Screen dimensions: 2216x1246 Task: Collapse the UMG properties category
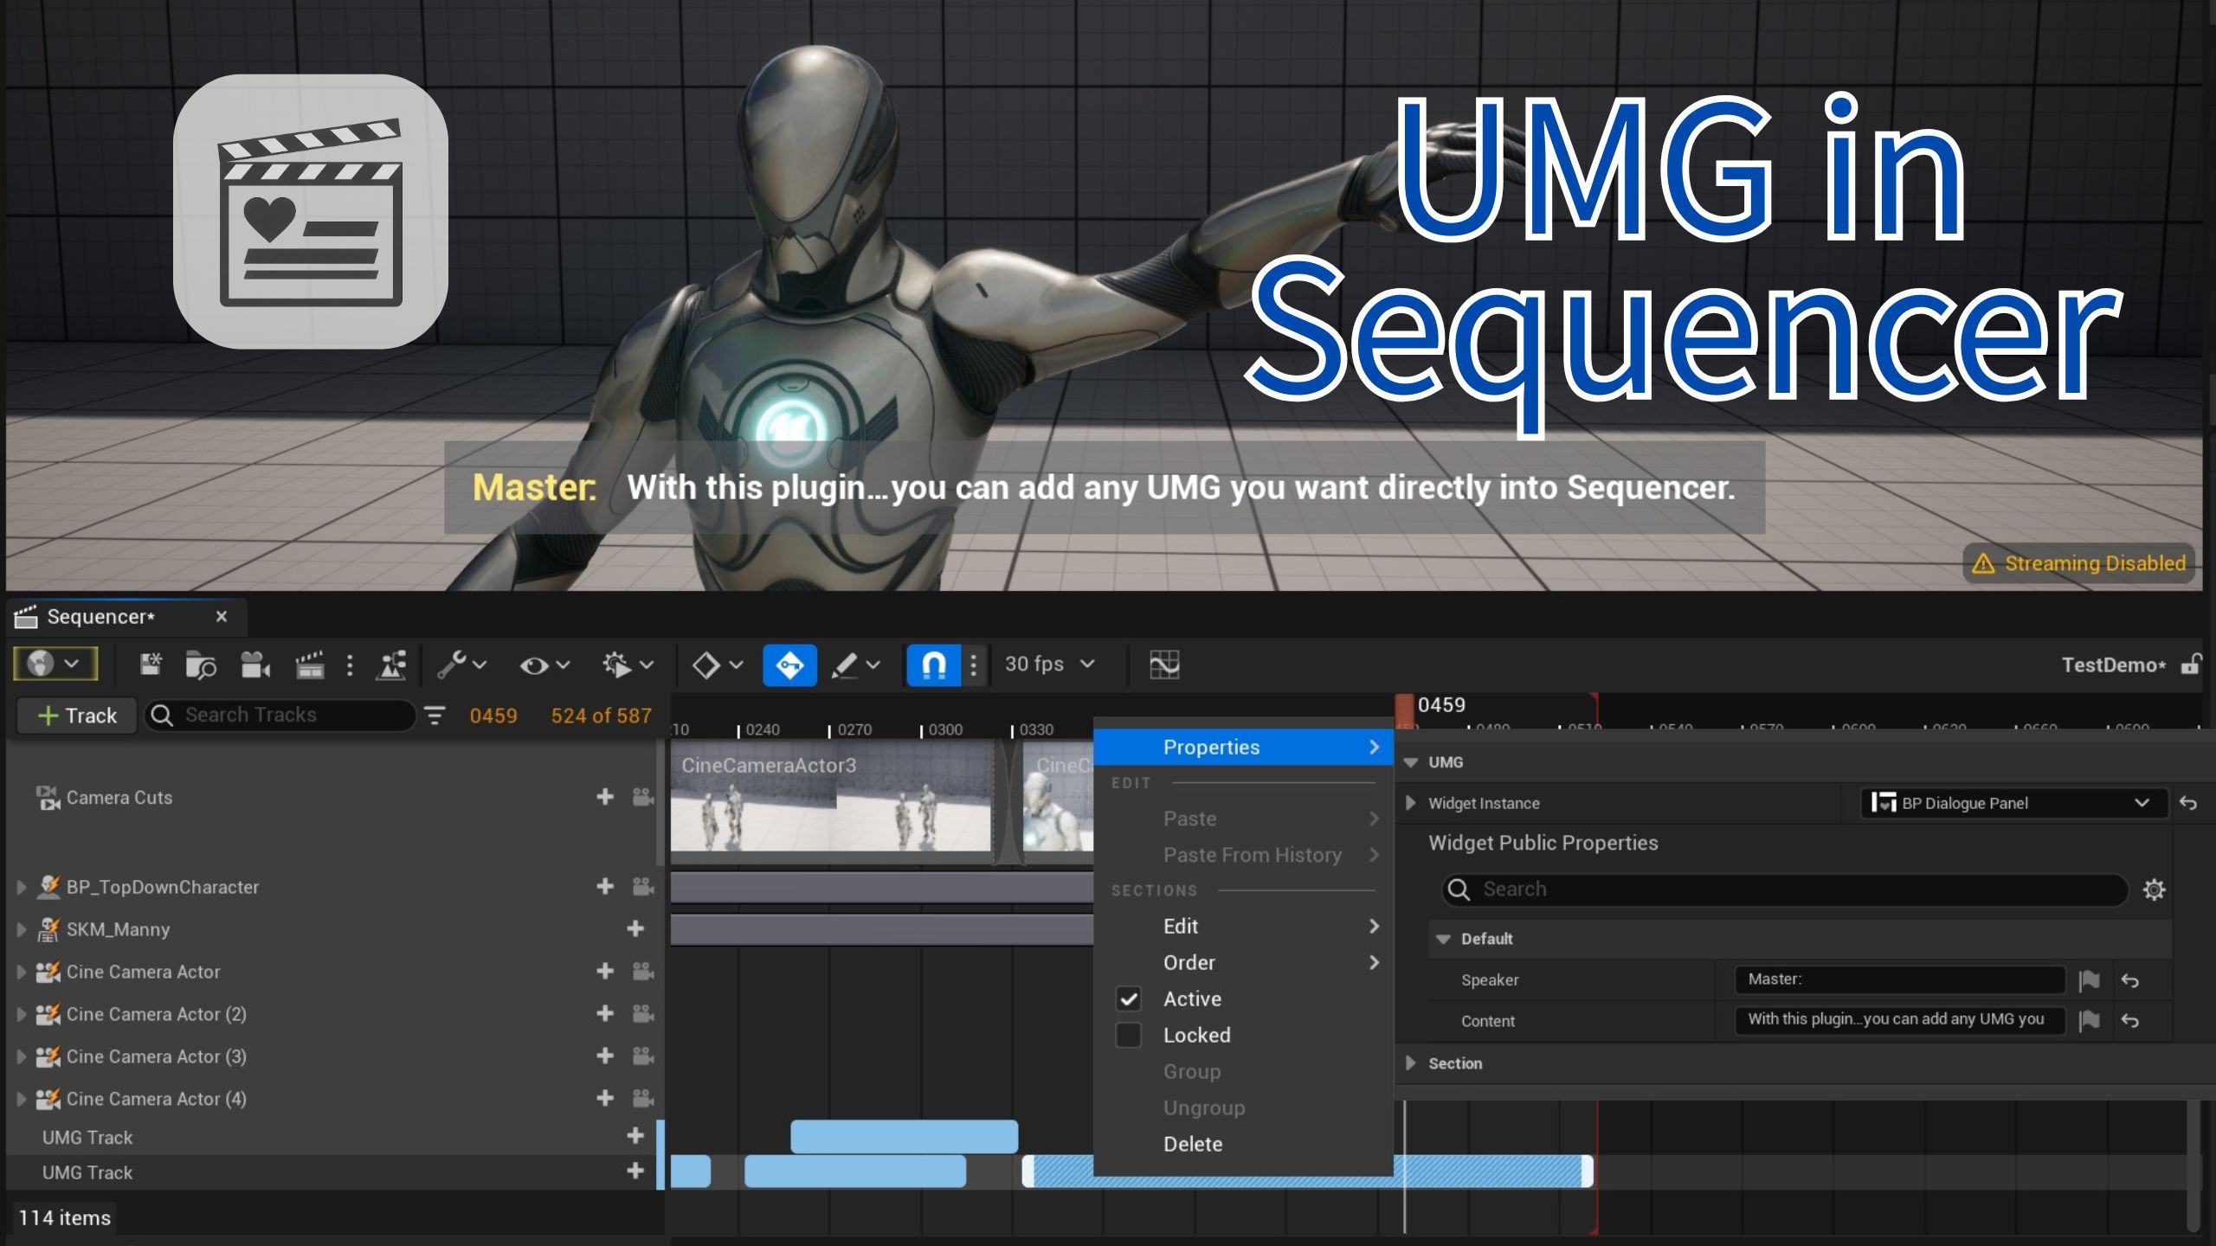1411,762
